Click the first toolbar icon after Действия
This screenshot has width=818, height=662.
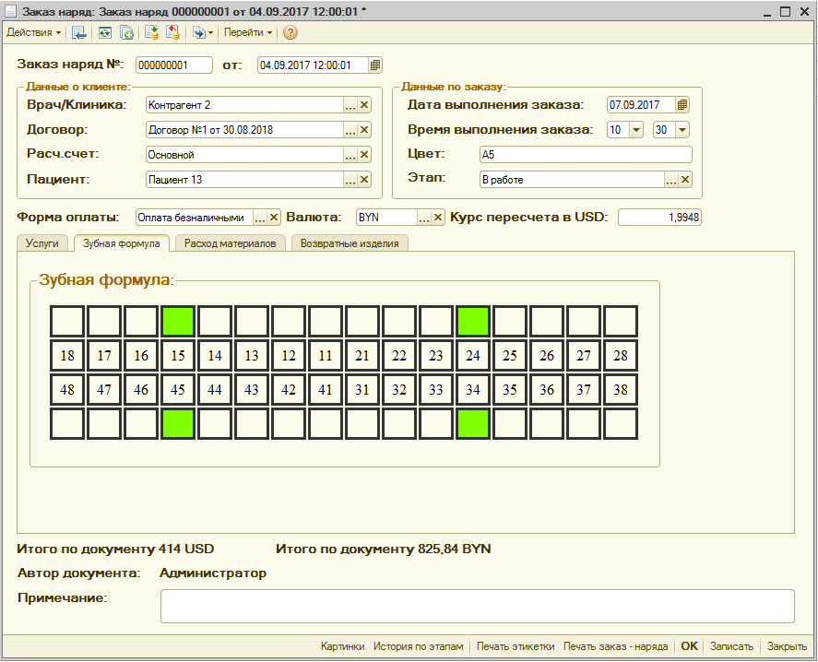point(79,32)
